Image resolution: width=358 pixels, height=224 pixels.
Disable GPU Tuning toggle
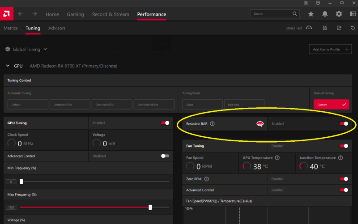[165, 123]
